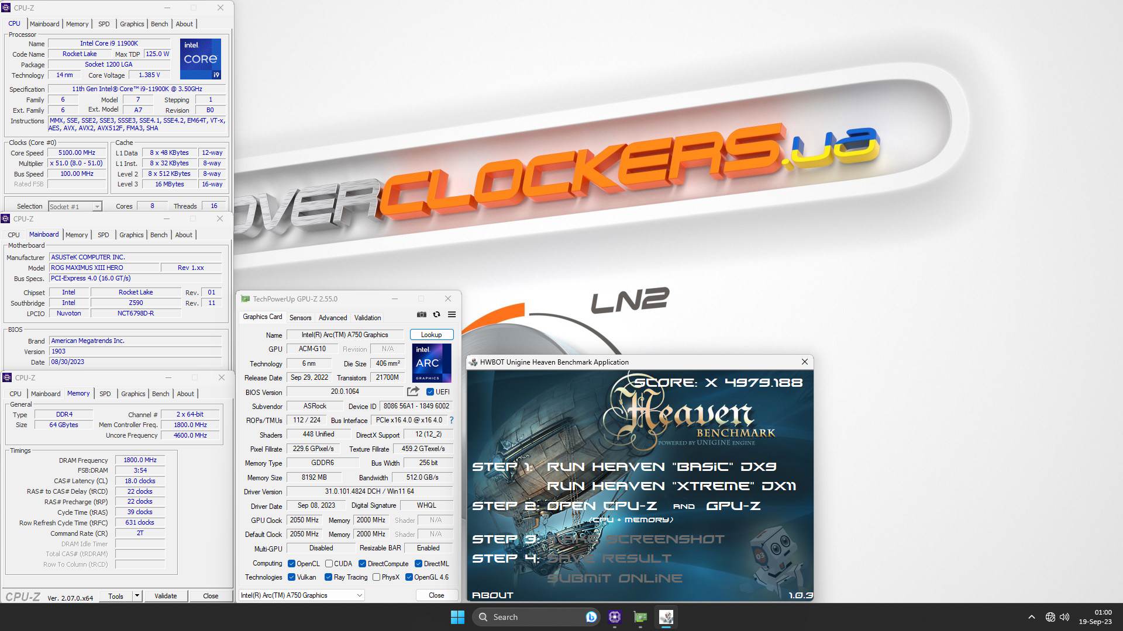Open the Socket #1 selection dropdown
Screen dimensions: 1123x631
click(75, 206)
